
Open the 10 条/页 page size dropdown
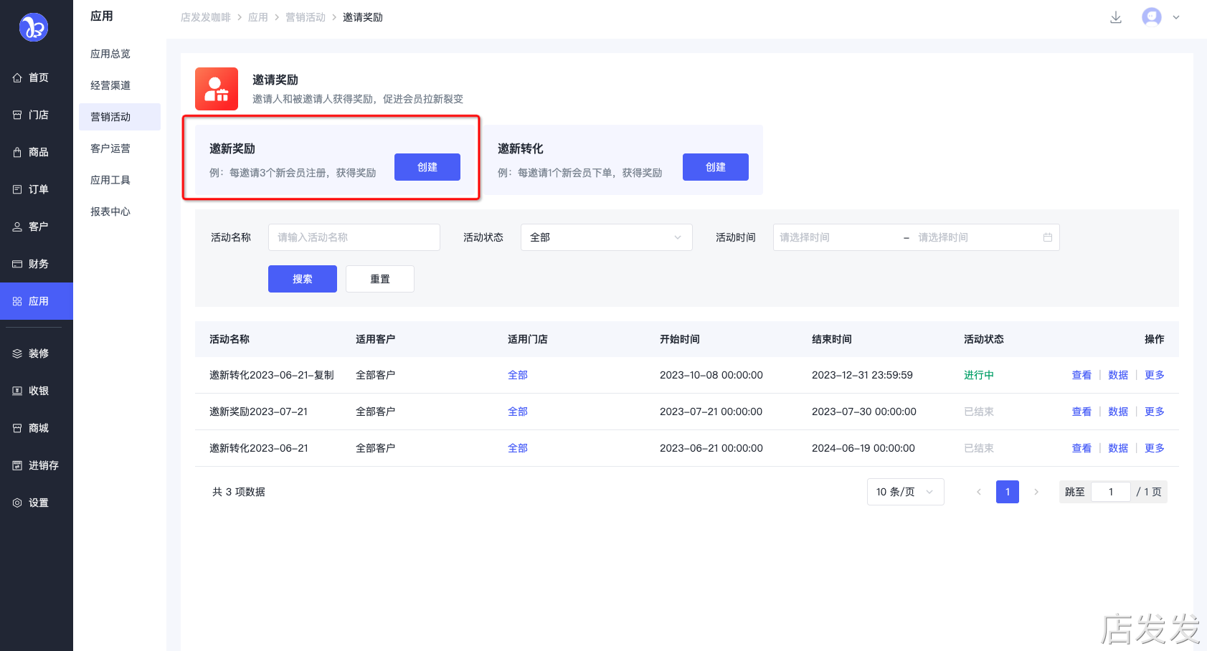906,492
